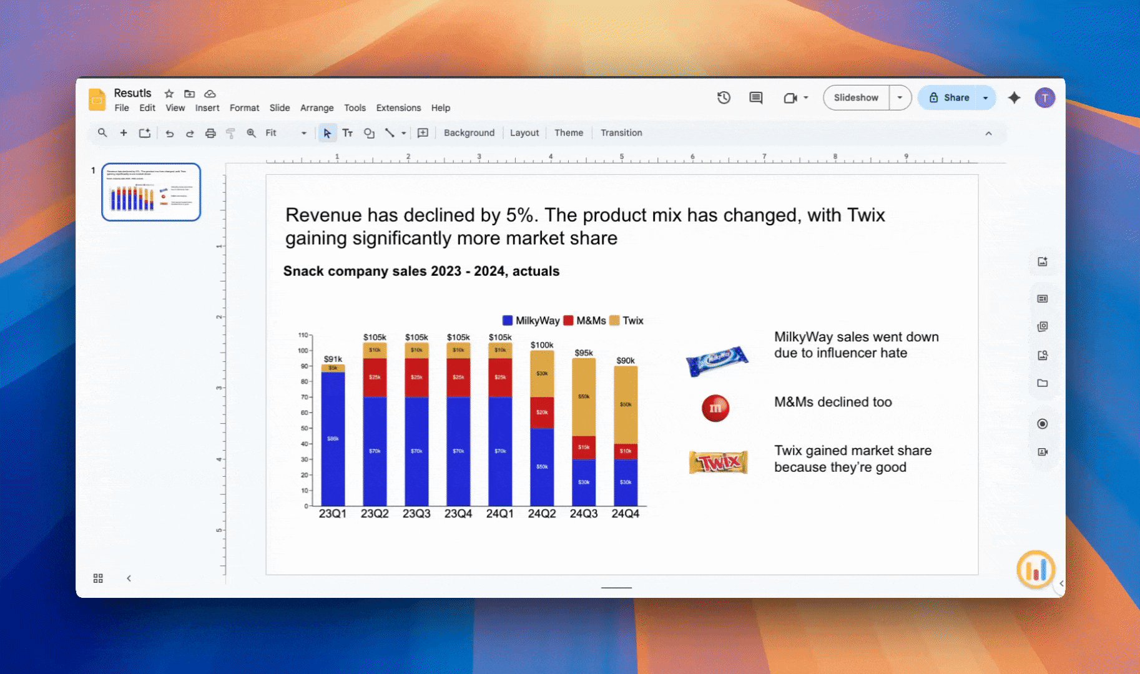Open the comments panel icon

[x=755, y=97]
